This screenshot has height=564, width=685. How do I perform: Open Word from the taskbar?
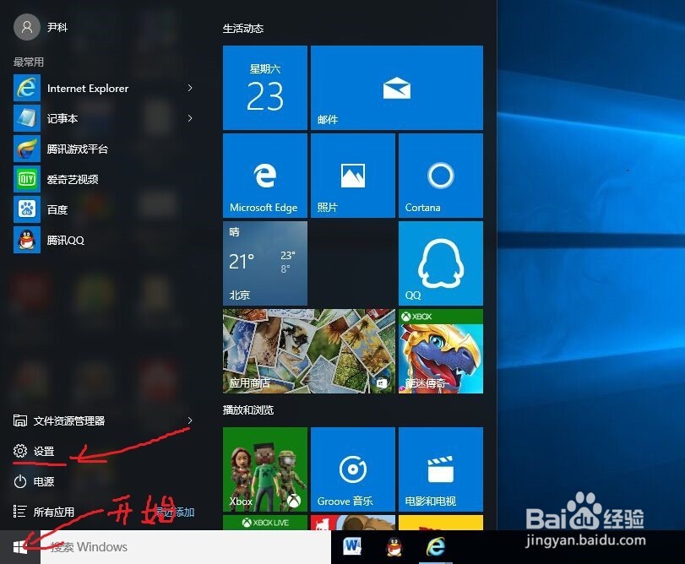click(352, 546)
